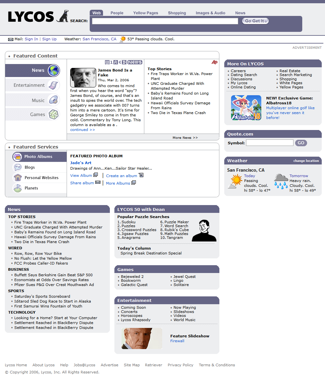Click the change location weather link
This screenshot has height=377, width=325.
point(306,161)
